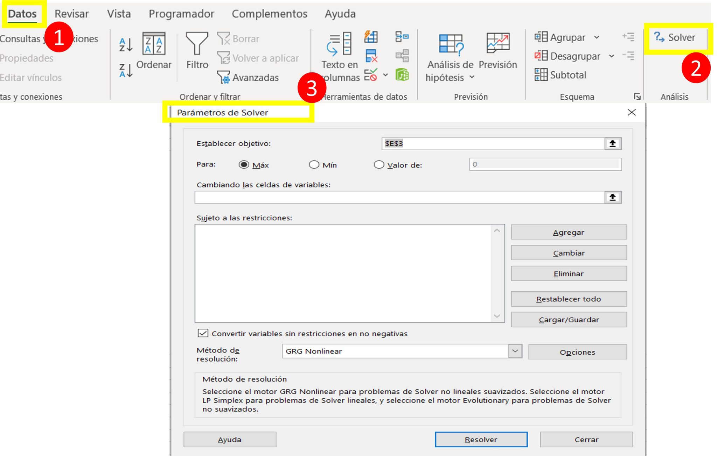Click the Sort A to Z icon
Viewport: 717px width, 456px height.
(x=126, y=45)
